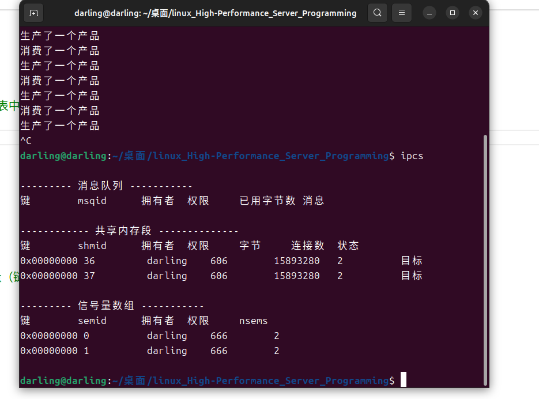This screenshot has width=539, height=399.
Task: Click the first 生产了一个产品 output line
Action: (60, 36)
